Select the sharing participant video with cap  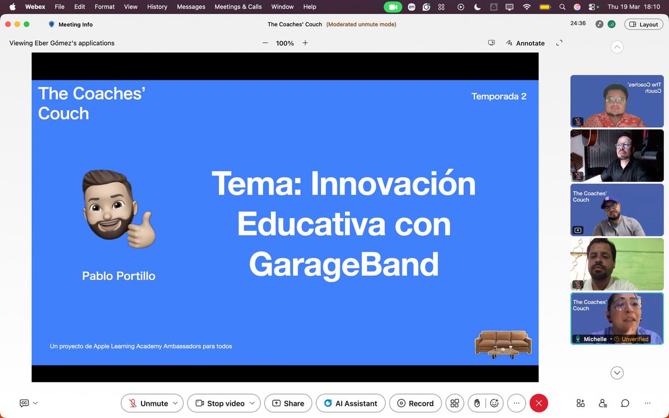tap(617, 210)
